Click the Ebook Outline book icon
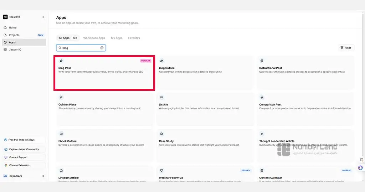Screen dimensions: 365x192 tap(61, 134)
